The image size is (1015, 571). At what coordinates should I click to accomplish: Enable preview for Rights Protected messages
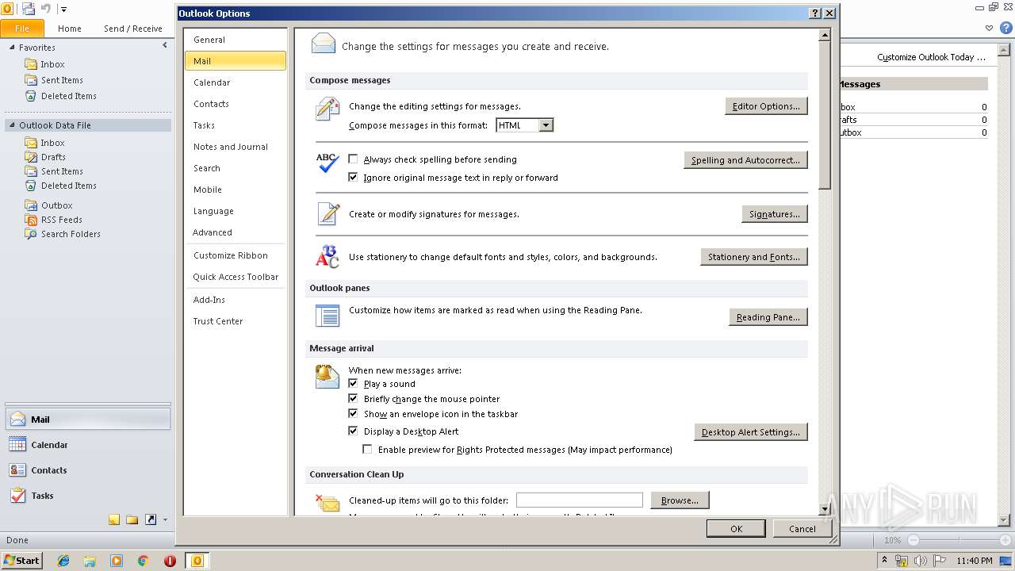point(368,450)
